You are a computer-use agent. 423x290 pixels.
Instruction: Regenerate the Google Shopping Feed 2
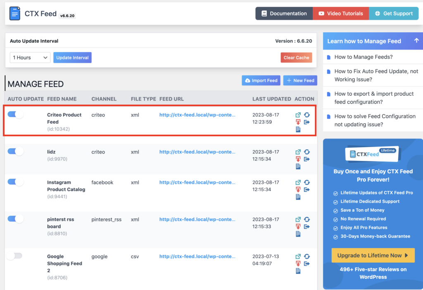(x=307, y=257)
